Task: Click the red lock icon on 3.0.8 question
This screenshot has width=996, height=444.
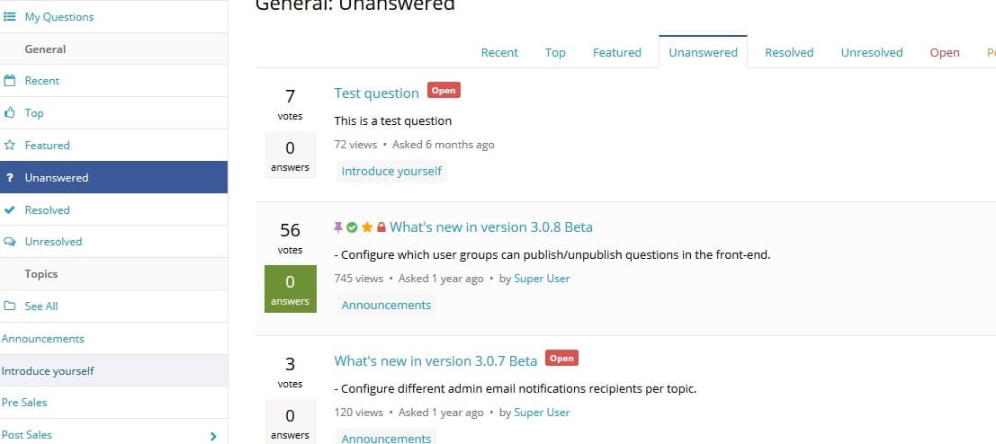Action: pyautogui.click(x=381, y=227)
